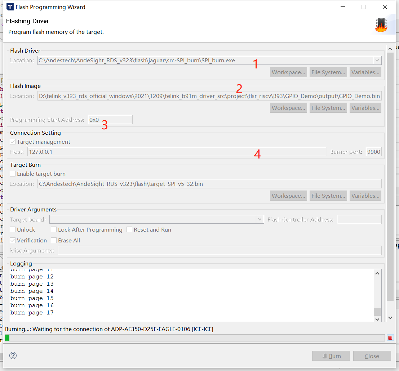Click the 'burn page 14' log line
The width and height of the screenshot is (399, 371).
pyautogui.click(x=32, y=291)
